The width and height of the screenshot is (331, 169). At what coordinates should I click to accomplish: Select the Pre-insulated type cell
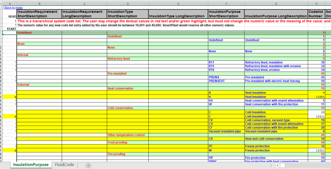(128, 74)
